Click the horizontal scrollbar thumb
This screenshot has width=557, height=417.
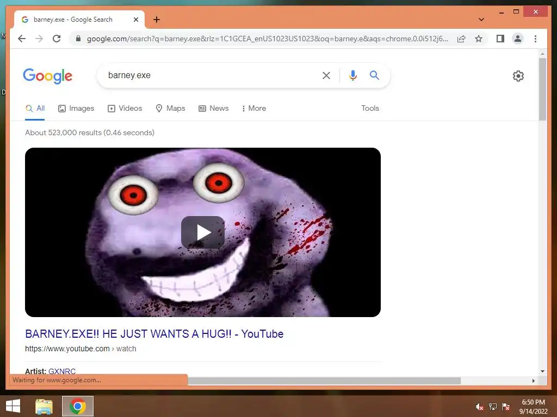pyautogui.click(x=324, y=381)
